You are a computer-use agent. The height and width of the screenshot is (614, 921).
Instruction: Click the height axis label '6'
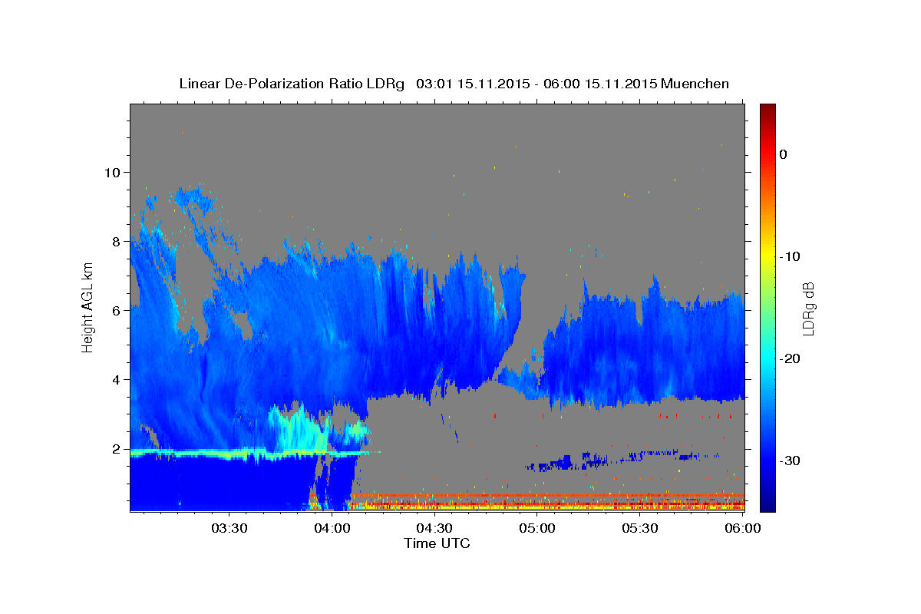click(x=117, y=310)
